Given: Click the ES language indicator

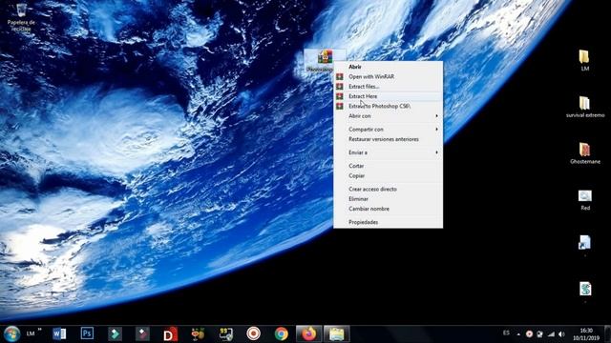Looking at the screenshot, I should click(506, 333).
